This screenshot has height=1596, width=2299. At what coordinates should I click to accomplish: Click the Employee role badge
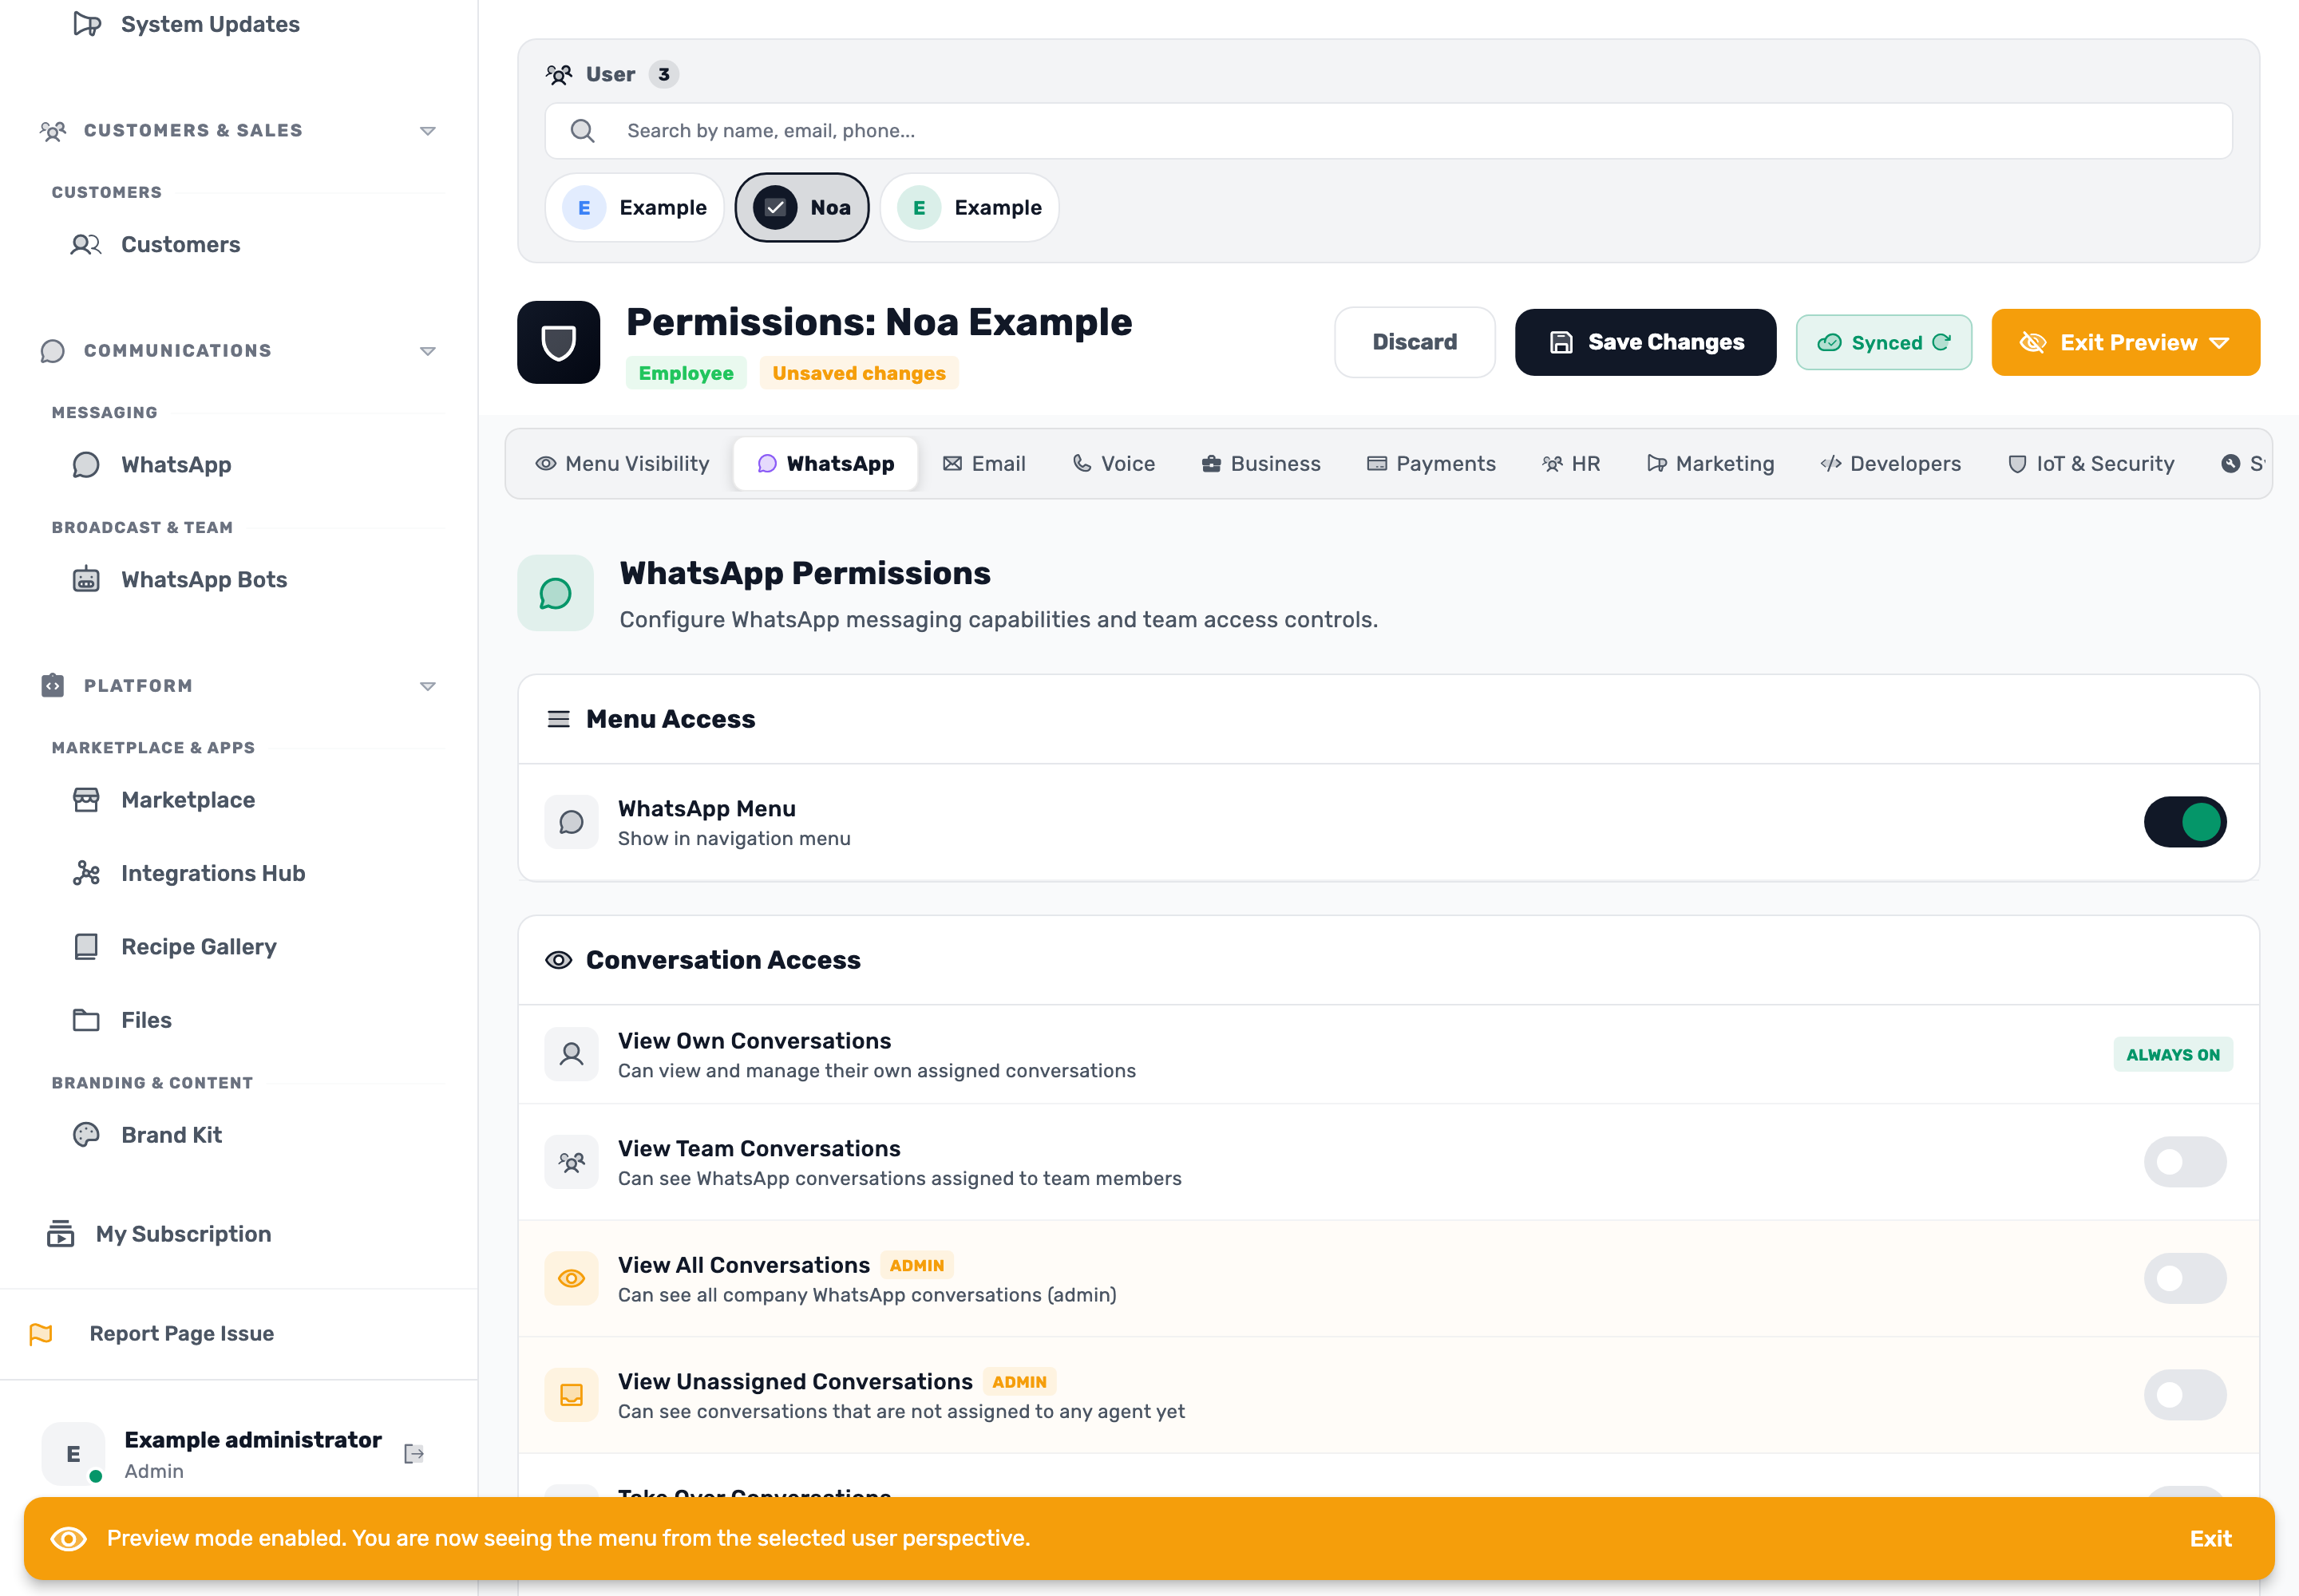tap(687, 373)
